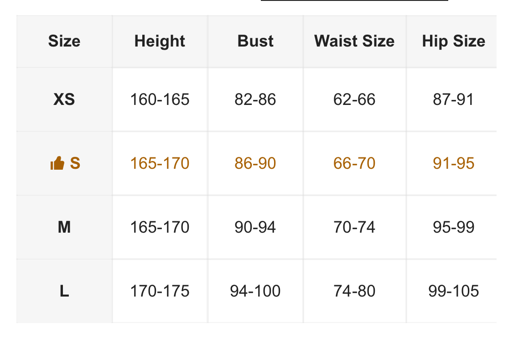Select the recommended S size label
Viewport: 513px width, 339px height.
pos(75,163)
